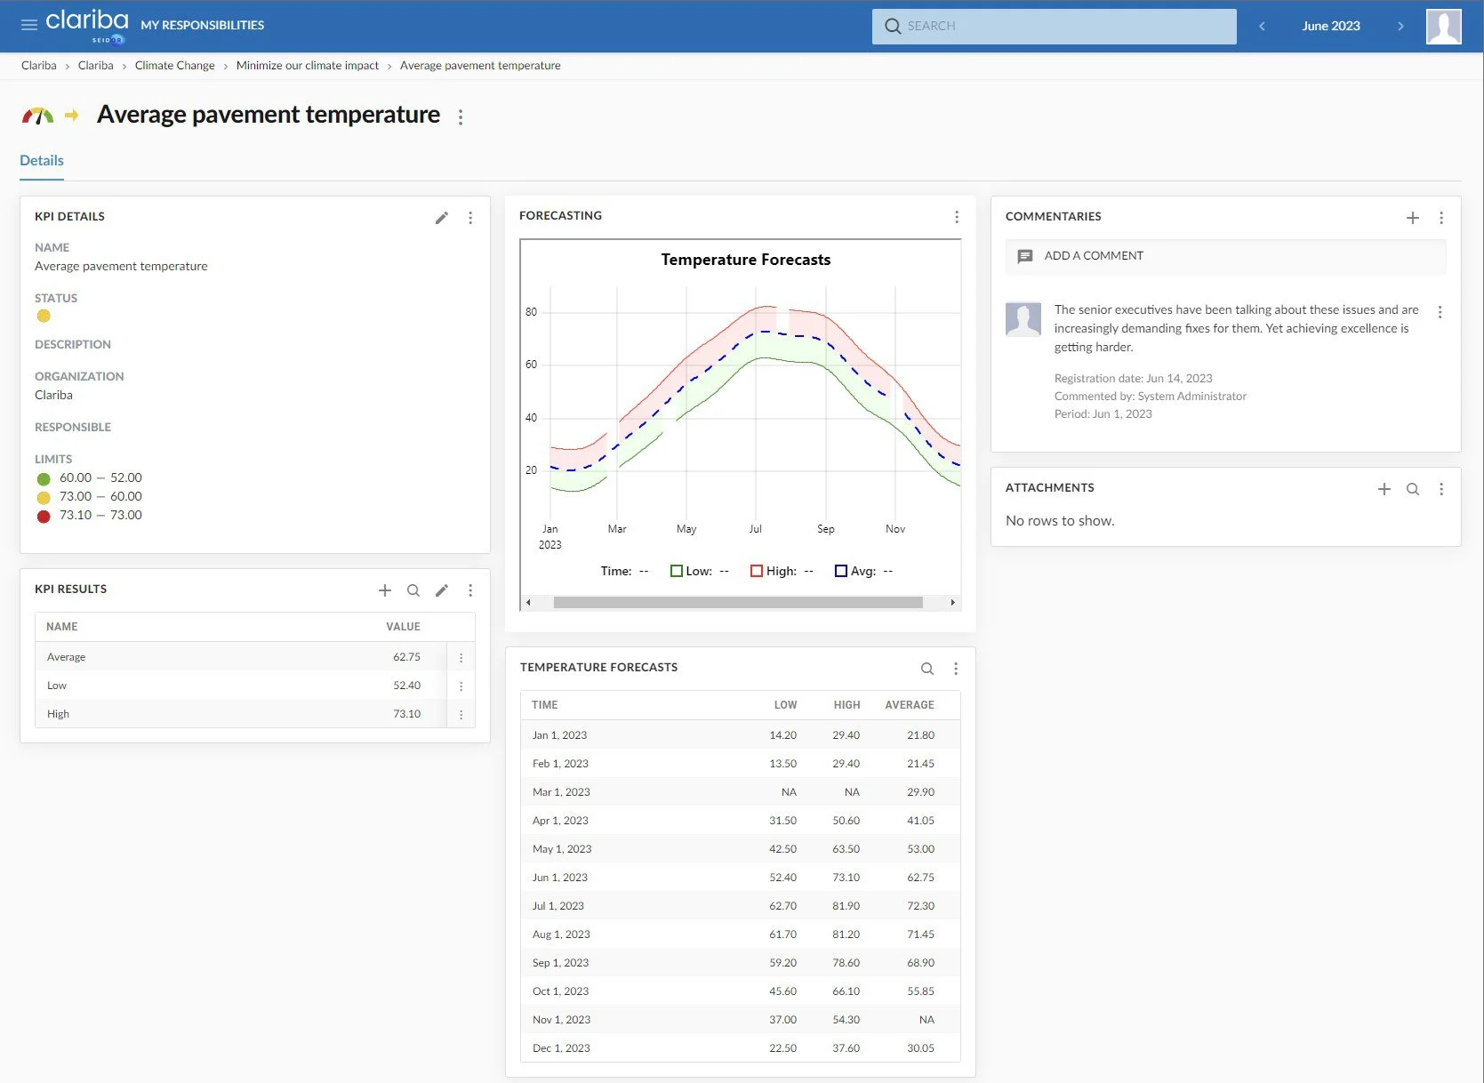Open the Forecasting panel kebab options menu

[x=957, y=216]
